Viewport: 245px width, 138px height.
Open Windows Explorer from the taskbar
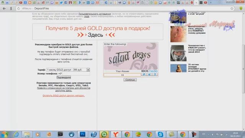(x=27, y=135)
